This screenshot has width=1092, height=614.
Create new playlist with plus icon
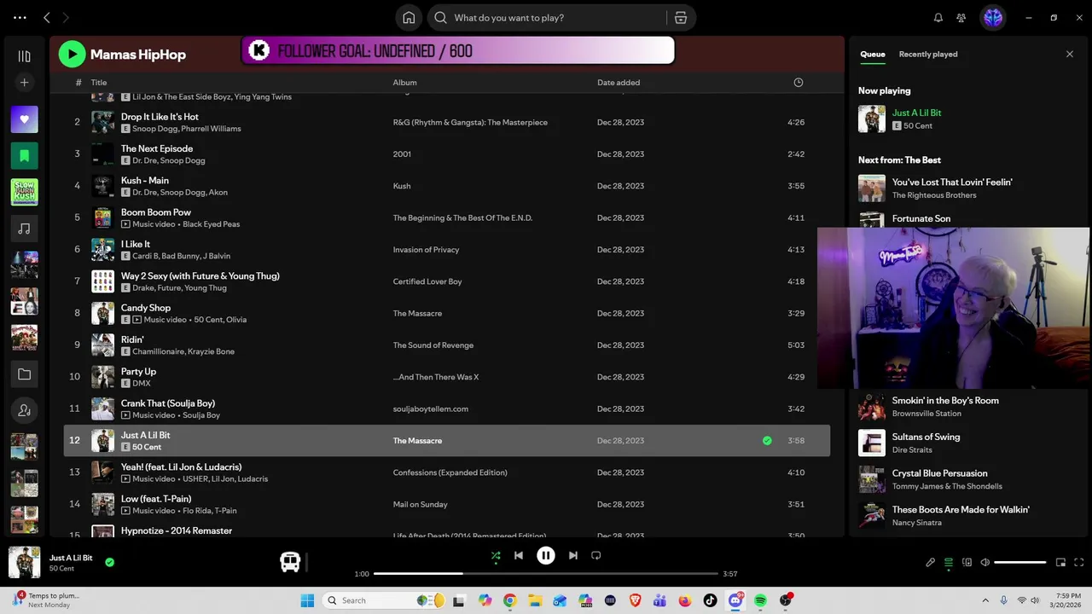click(24, 83)
